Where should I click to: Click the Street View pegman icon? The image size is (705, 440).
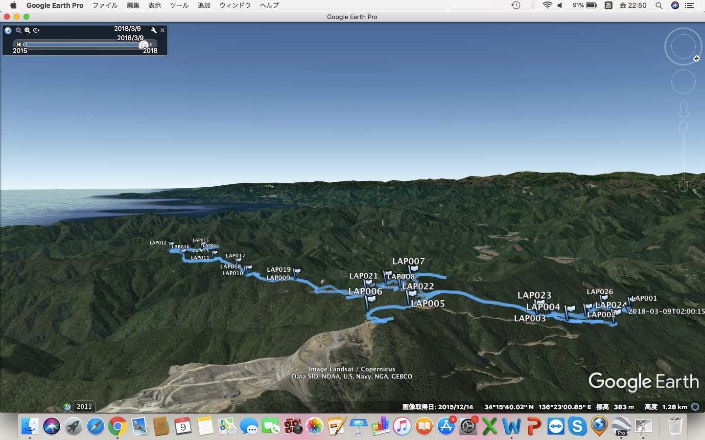coord(683,109)
